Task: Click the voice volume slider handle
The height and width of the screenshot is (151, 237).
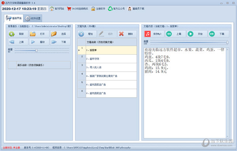Action: (227, 43)
